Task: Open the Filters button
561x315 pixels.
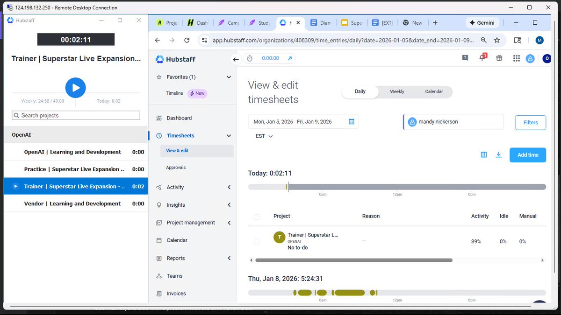Action: coord(531,122)
